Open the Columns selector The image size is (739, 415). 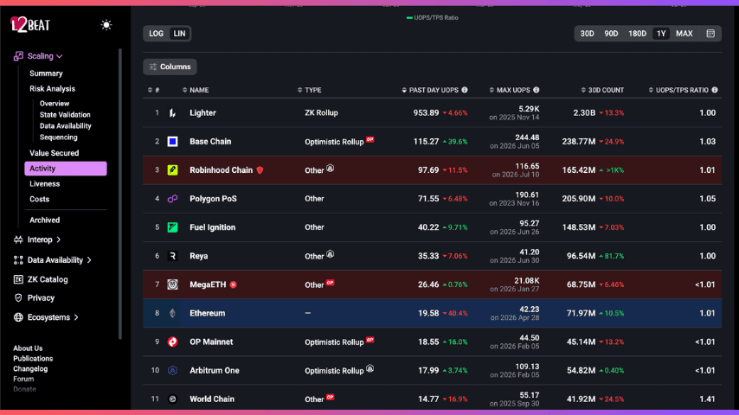(x=170, y=67)
